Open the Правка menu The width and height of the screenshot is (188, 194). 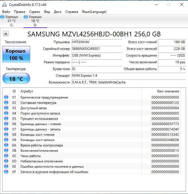[x=20, y=12]
